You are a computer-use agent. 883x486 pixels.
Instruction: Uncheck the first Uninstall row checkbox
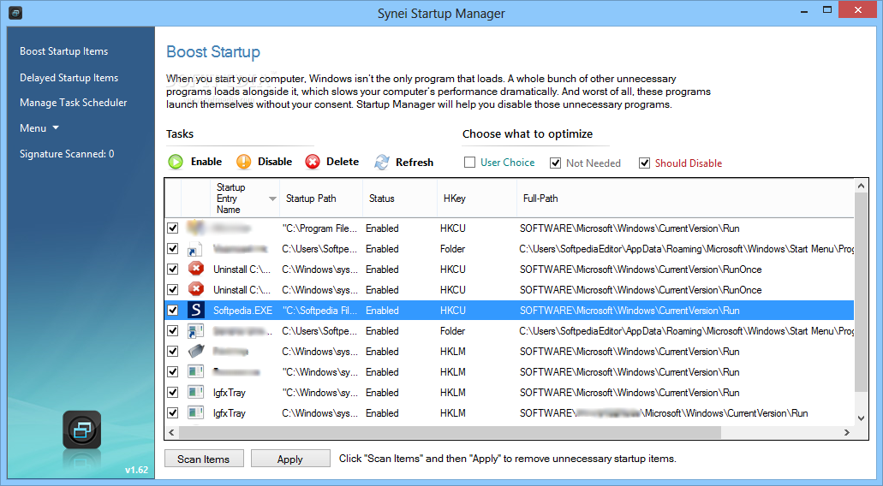(x=173, y=269)
